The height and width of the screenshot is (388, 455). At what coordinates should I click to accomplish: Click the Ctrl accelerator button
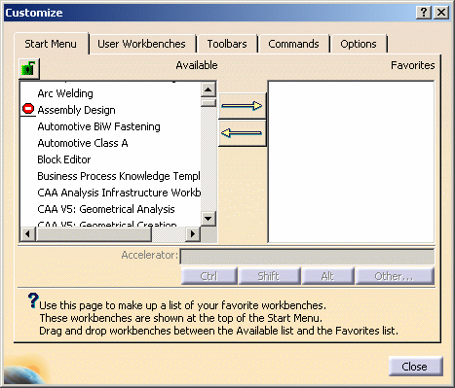point(209,276)
